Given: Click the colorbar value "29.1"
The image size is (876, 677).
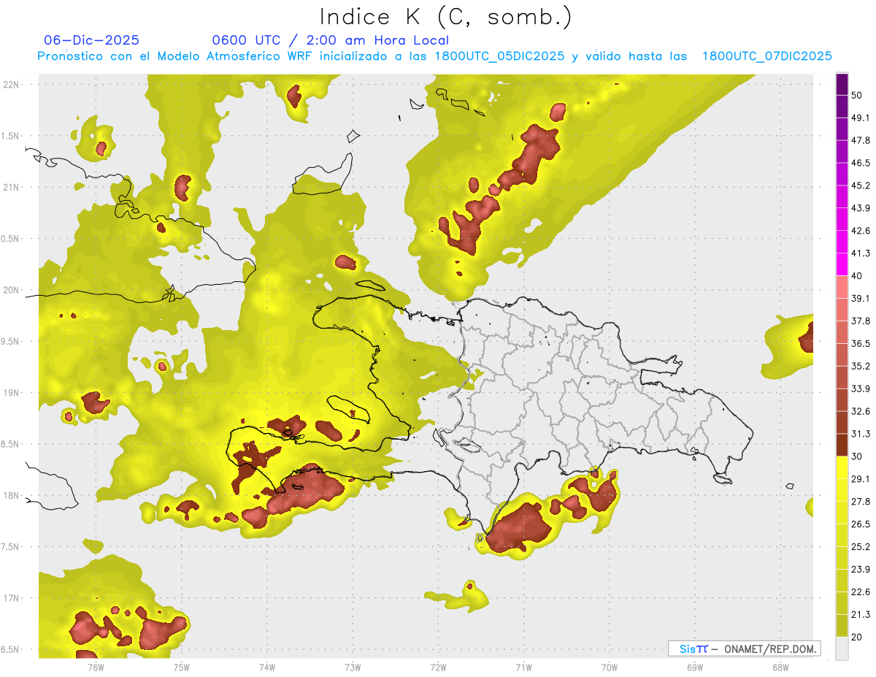Looking at the screenshot, I should (x=860, y=479).
